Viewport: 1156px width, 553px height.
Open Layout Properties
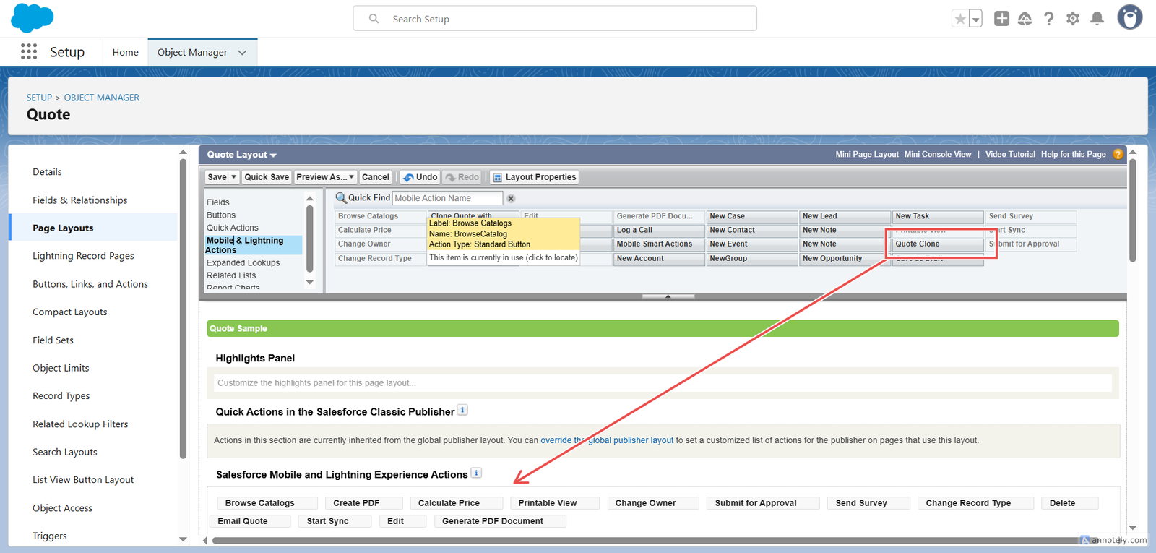click(x=535, y=177)
